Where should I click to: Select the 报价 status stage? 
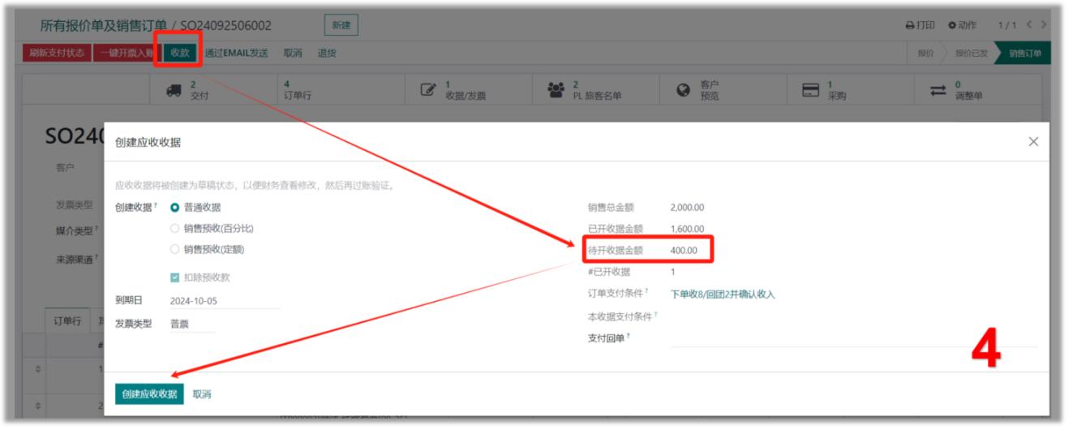tap(926, 53)
